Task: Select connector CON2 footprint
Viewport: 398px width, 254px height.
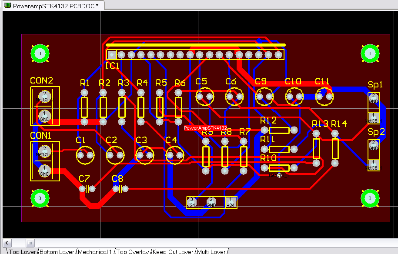Action: [x=45, y=105]
